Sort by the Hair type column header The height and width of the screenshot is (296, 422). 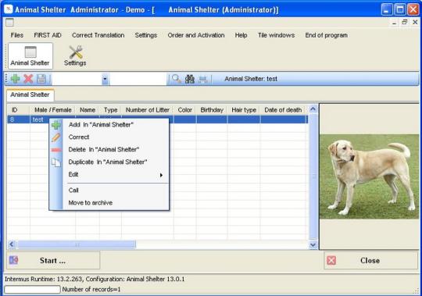(x=244, y=110)
